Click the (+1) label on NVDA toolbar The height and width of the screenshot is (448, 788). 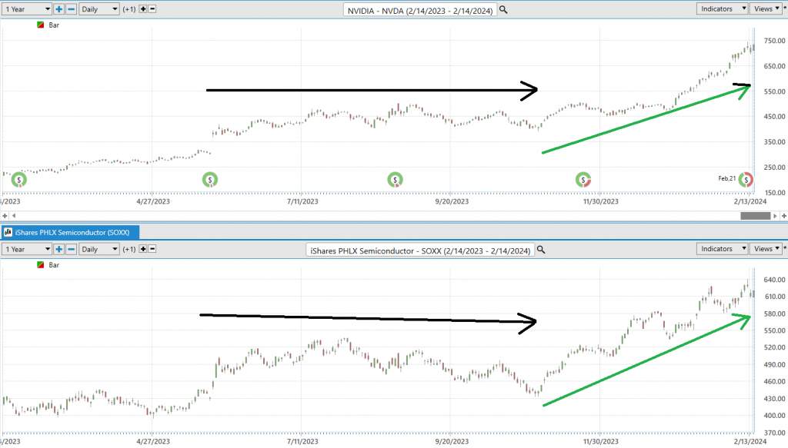129,9
